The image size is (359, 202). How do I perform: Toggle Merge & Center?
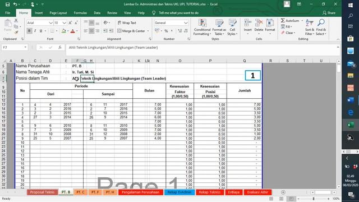point(131,31)
